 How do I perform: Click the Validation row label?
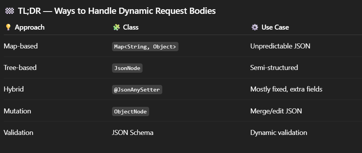(19, 133)
